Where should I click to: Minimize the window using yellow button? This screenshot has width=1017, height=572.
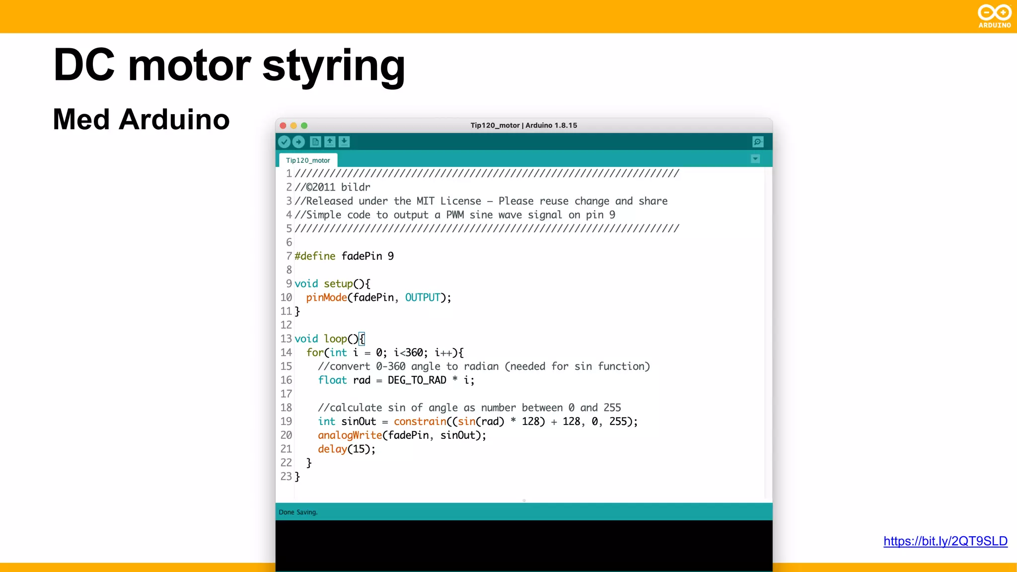[293, 126]
